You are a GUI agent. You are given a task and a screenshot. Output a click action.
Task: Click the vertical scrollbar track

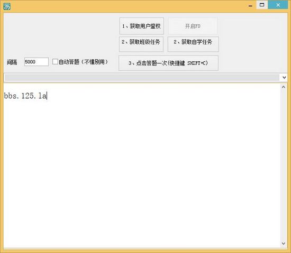click(284, 165)
